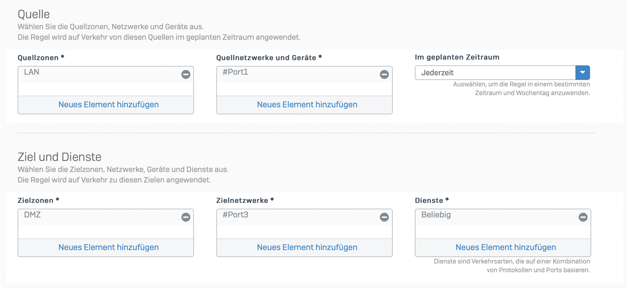
Task: Click the Jederzeit text in schedule field
Action: tap(437, 72)
